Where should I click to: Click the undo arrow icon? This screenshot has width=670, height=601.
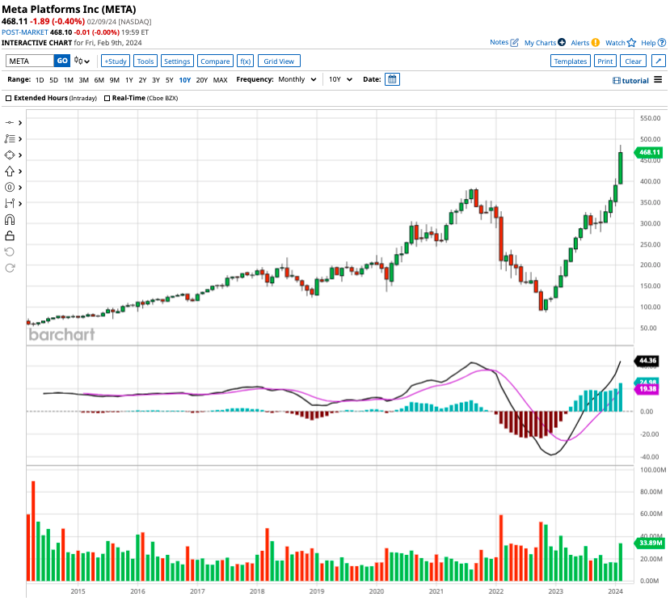[10, 252]
